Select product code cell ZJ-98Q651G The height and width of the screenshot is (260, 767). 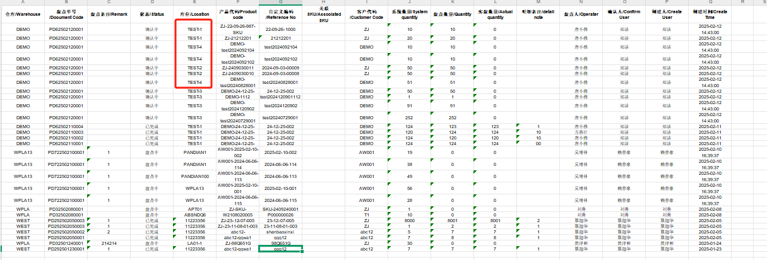pos(237,243)
